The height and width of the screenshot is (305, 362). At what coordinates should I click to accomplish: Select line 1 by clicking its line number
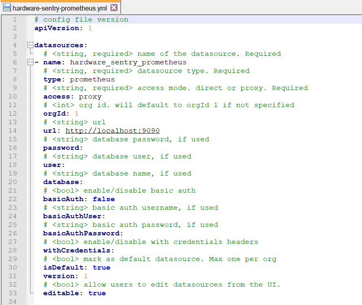[x=15, y=19]
